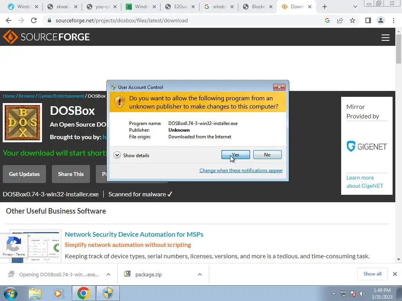This screenshot has height=301, width=402.
Task: Click Show all downloads
Action: tap(372, 274)
